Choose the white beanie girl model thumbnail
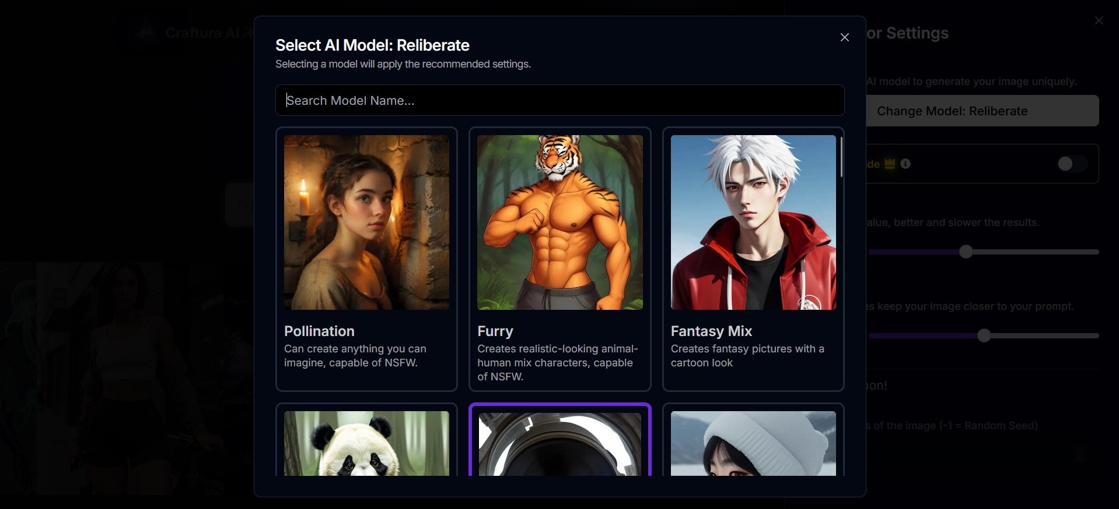 pos(753,443)
